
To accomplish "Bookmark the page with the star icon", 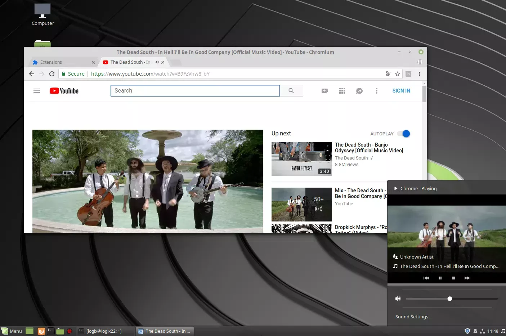I will (397, 73).
